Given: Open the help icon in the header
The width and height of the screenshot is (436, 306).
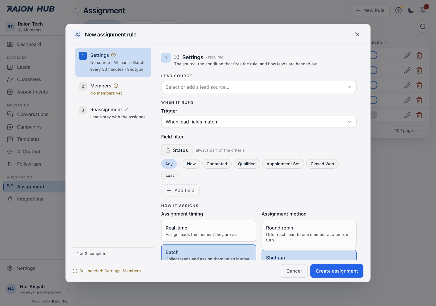Looking at the screenshot, I should [x=398, y=10].
